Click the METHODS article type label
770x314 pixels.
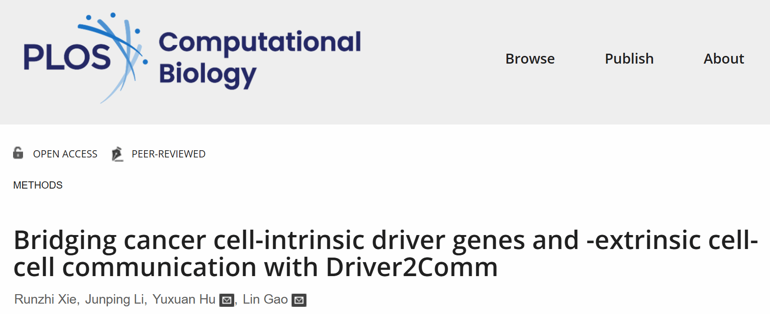tap(38, 185)
